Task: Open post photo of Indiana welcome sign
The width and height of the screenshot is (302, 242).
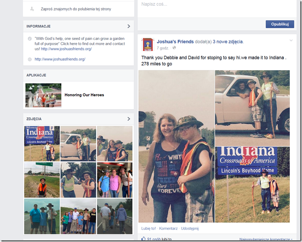Action: [x=252, y=185]
